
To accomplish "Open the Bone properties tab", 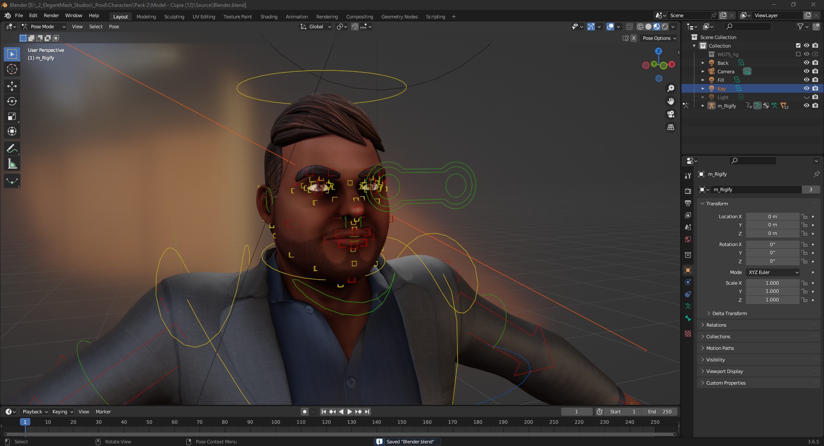I will coord(688,318).
